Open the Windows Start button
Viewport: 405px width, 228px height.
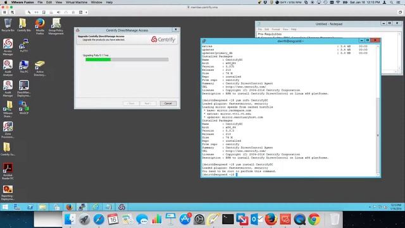point(5,207)
